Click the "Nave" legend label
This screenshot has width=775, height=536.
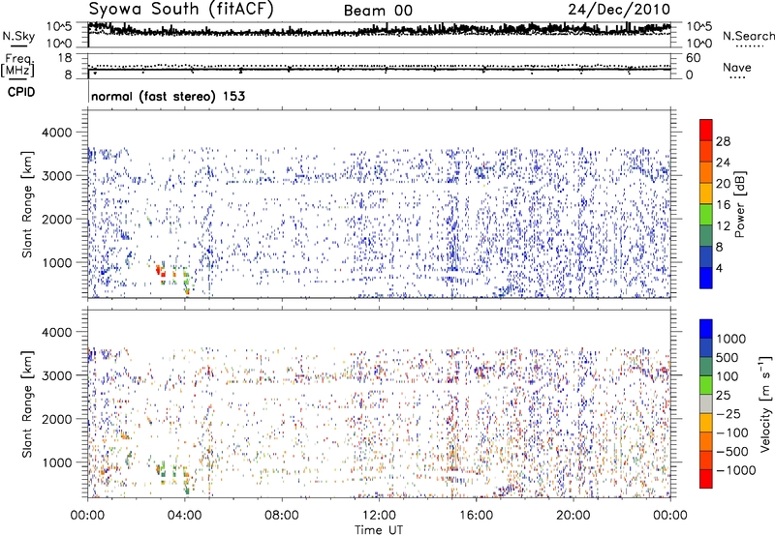coord(737,67)
